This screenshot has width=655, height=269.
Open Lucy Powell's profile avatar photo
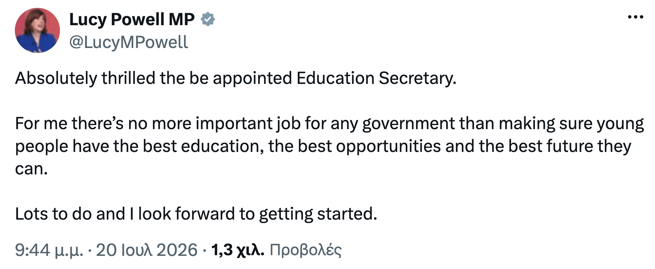37,30
